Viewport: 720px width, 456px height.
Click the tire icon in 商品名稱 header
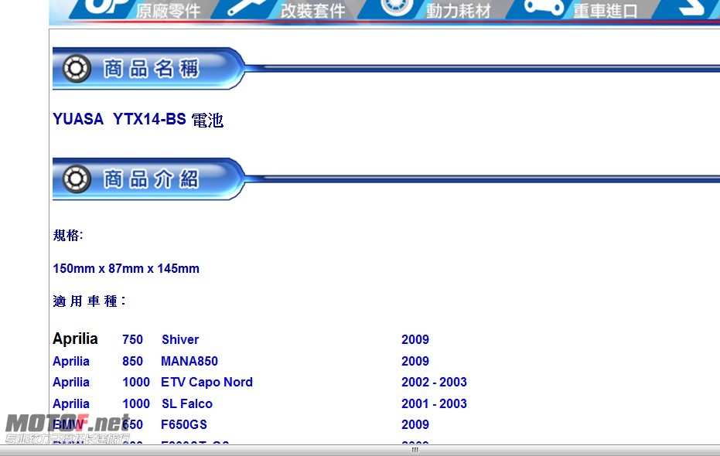(x=77, y=68)
